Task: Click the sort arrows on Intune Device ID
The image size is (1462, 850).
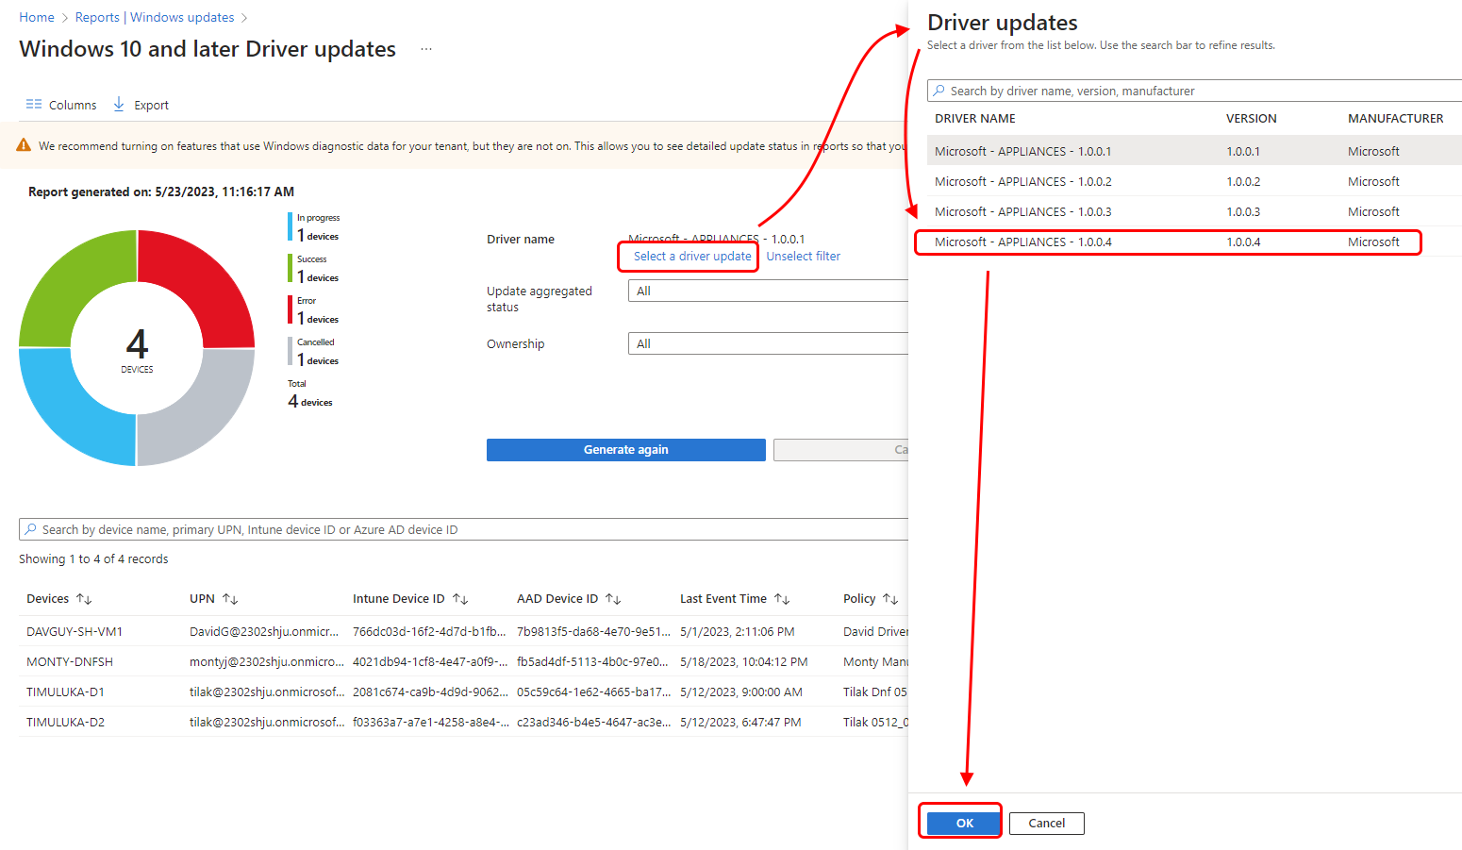Action: pyautogui.click(x=458, y=597)
